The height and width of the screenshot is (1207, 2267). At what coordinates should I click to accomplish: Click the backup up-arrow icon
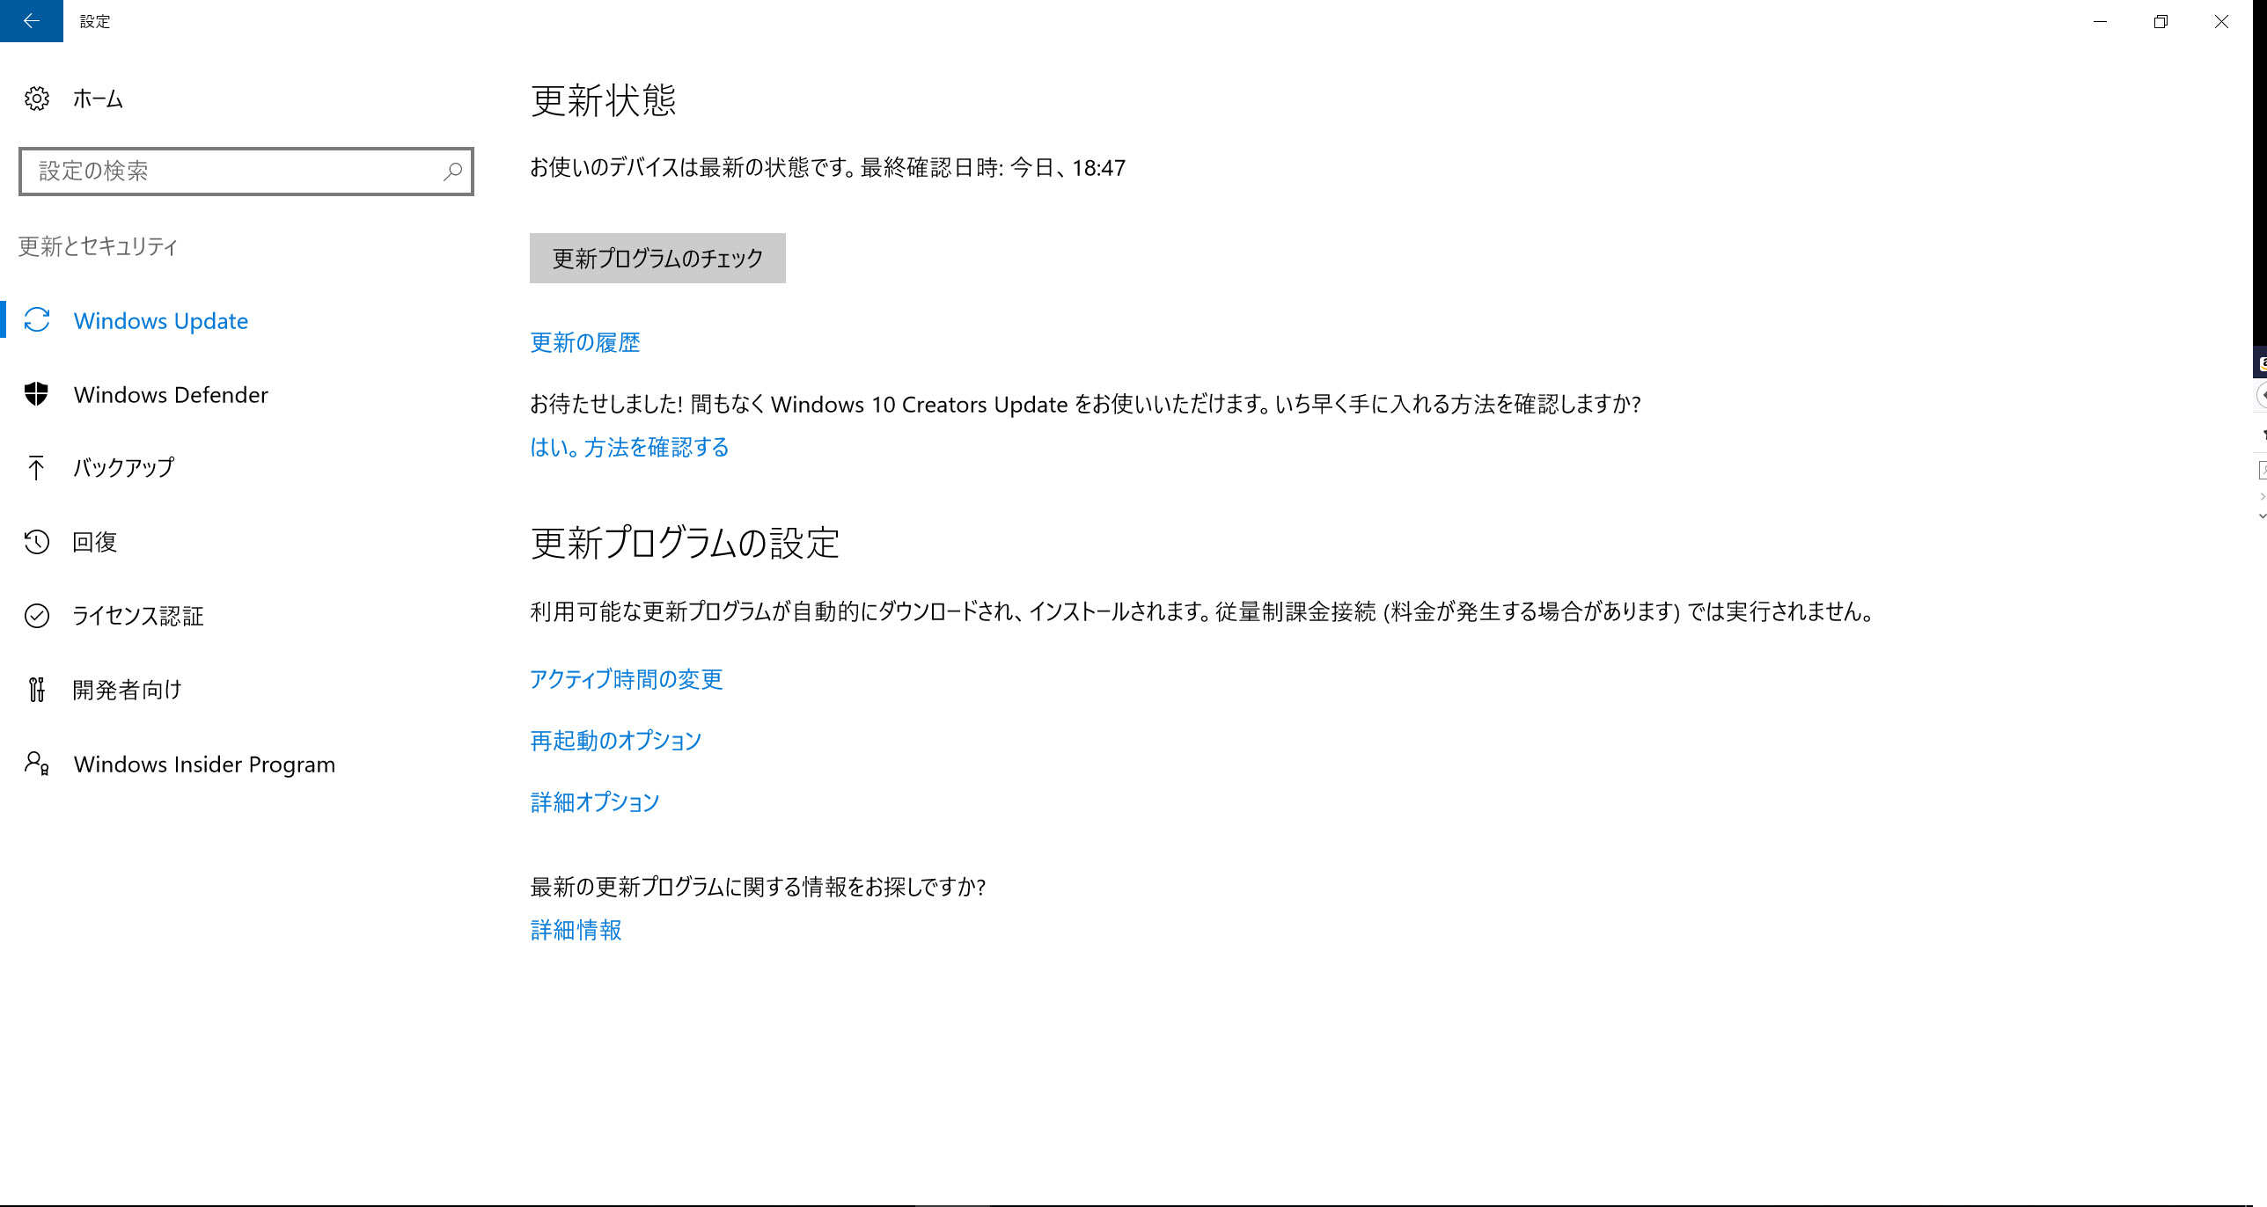click(36, 468)
